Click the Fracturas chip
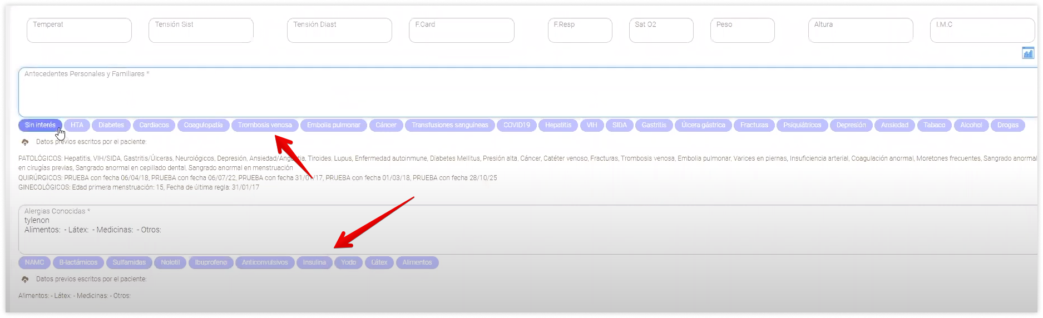Screen dimensions: 1043x318 (754, 125)
